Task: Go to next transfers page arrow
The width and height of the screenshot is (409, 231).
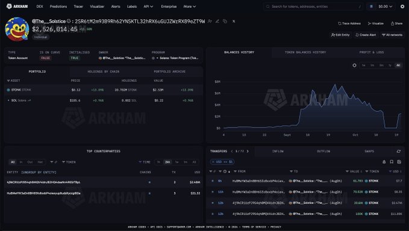Action: [248, 151]
